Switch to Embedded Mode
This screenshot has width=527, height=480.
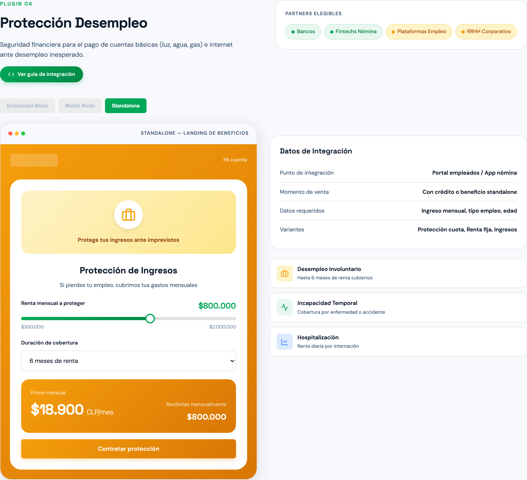[x=27, y=106]
